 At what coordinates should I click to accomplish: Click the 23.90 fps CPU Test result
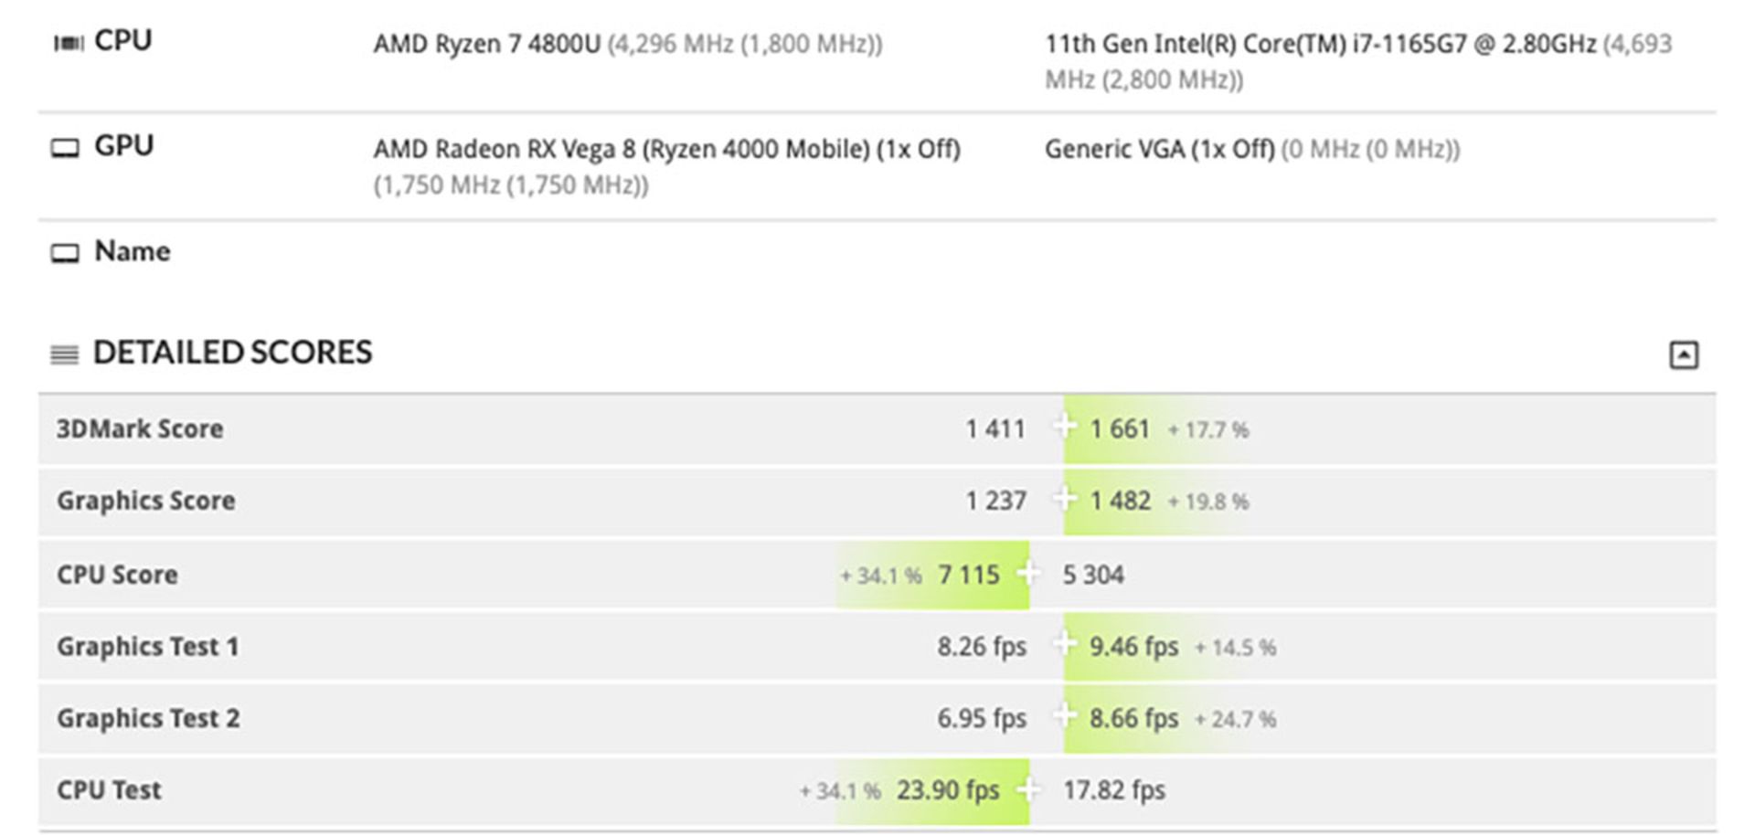(947, 789)
